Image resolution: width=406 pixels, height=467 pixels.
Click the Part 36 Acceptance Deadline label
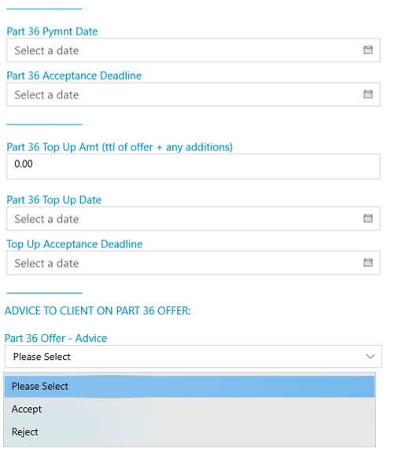(x=74, y=76)
